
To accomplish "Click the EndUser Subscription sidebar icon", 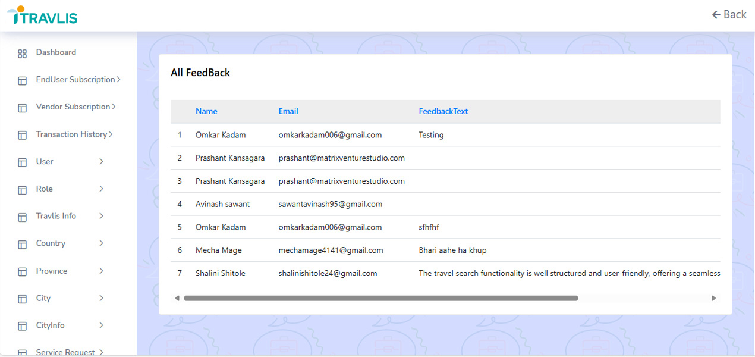I will 22,80.
